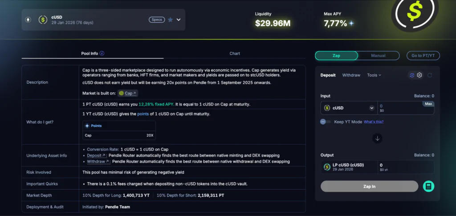Open the "What's this?" link
Screen dimensions: 456x216
374,122
